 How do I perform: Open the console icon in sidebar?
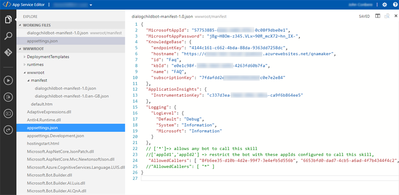tap(8, 113)
